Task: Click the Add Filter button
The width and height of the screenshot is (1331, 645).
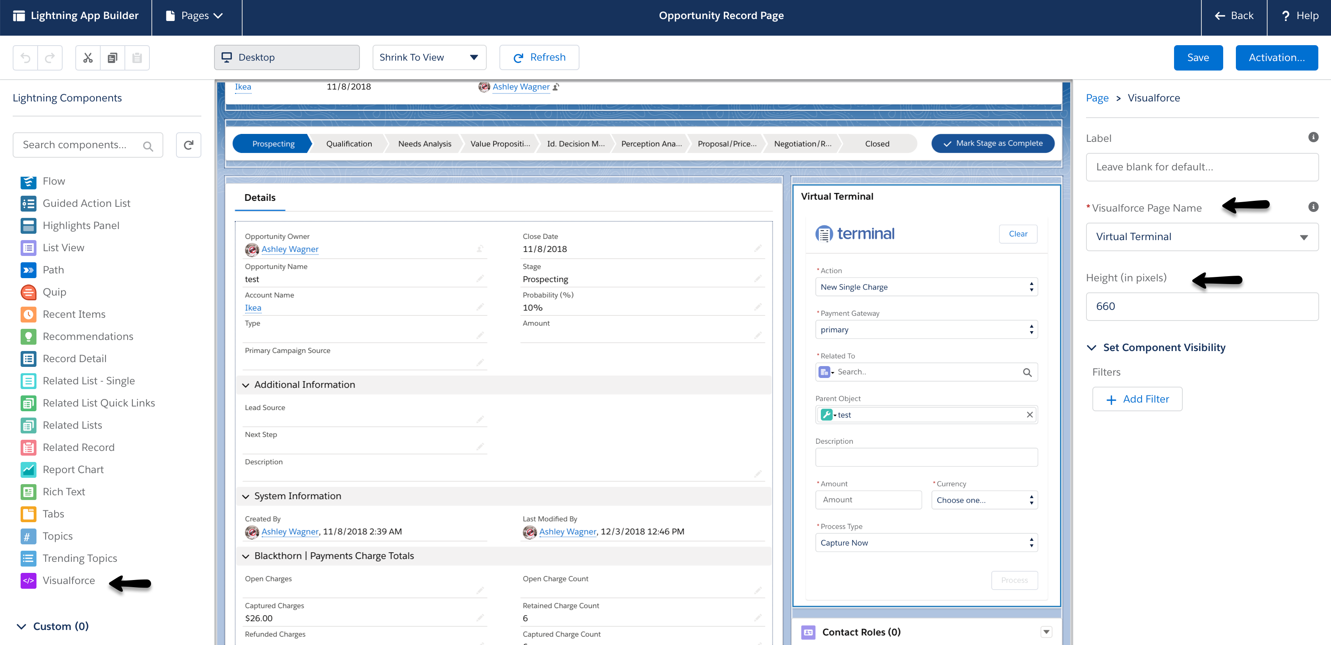Action: (1137, 399)
